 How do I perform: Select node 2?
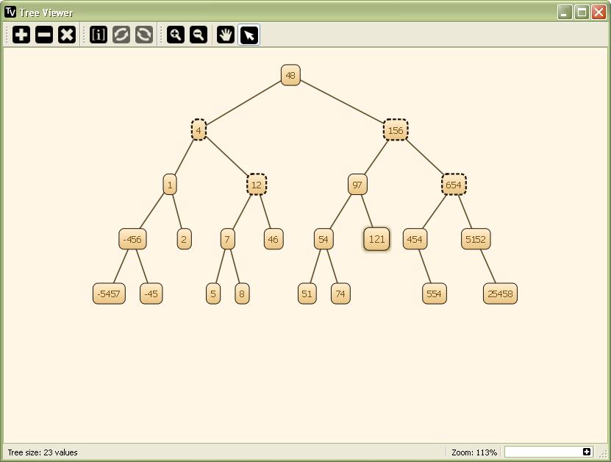[185, 239]
